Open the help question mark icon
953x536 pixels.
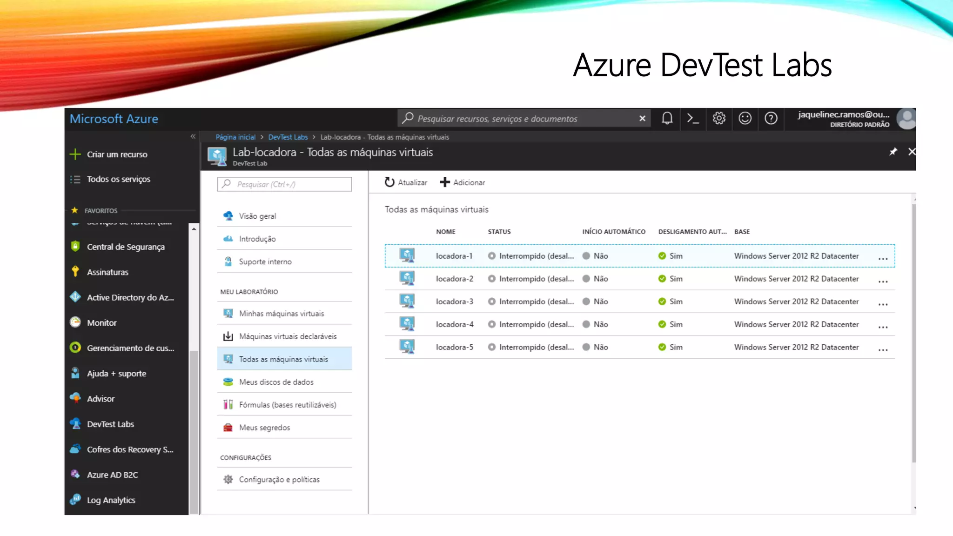[x=771, y=118]
